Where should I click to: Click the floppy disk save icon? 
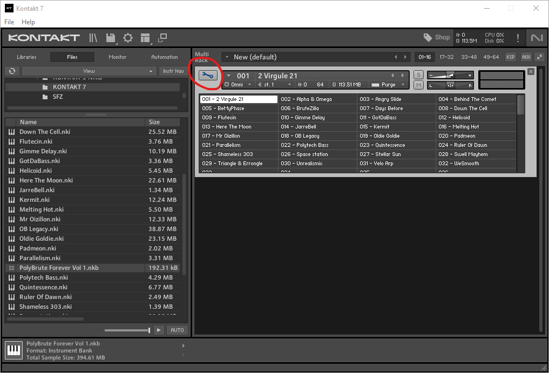point(111,38)
